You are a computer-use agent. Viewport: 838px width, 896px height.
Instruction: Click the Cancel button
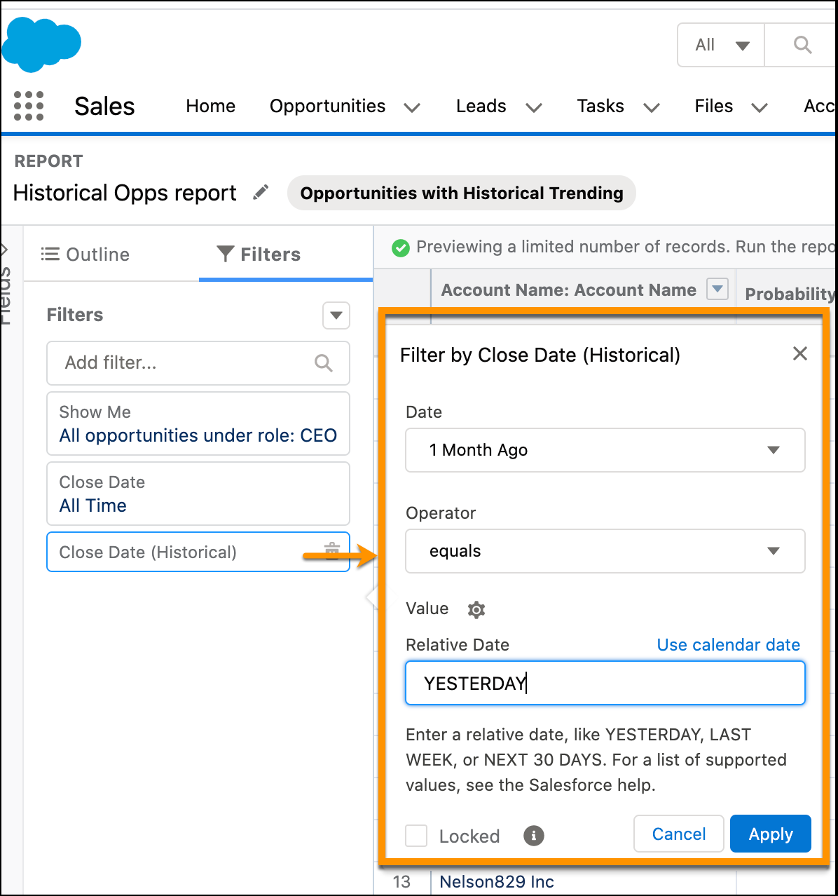(x=678, y=834)
